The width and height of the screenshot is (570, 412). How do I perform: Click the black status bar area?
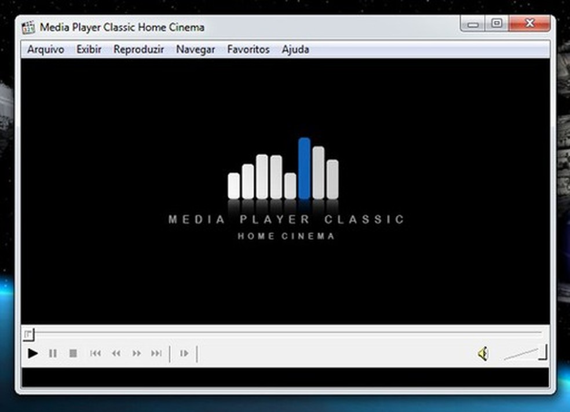point(286,377)
